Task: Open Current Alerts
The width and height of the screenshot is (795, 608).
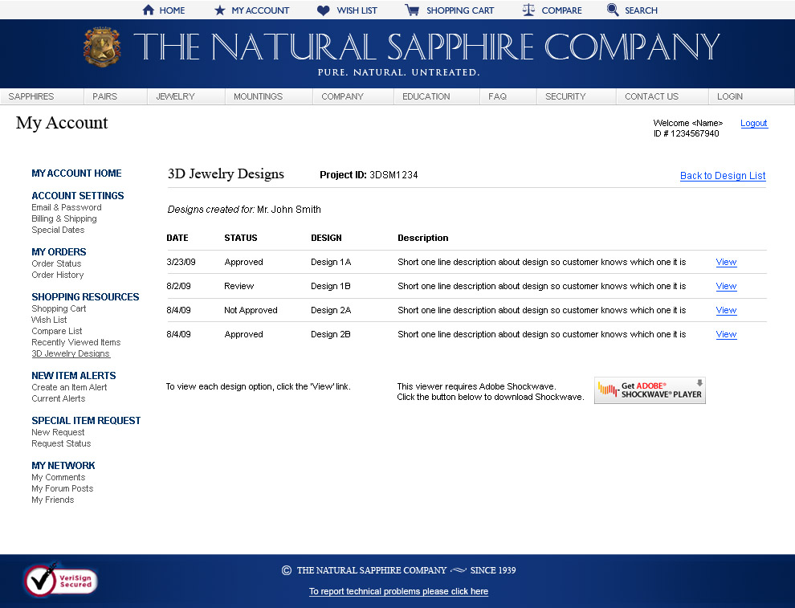Action: point(59,398)
